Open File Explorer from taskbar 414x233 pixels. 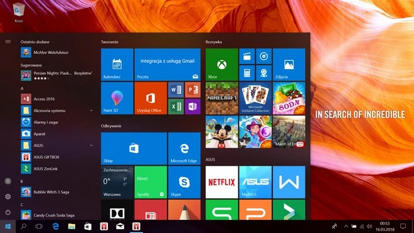[72, 226]
